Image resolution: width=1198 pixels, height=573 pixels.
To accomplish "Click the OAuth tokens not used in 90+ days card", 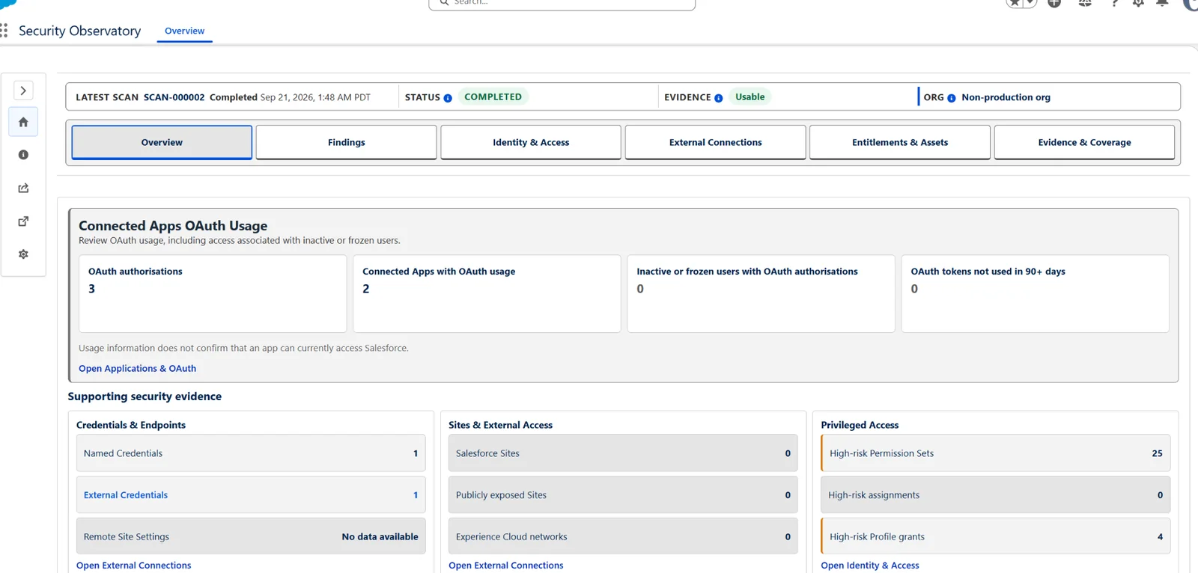I will click(x=1035, y=294).
